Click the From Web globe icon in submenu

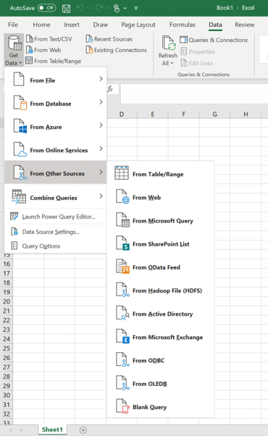tap(123, 197)
